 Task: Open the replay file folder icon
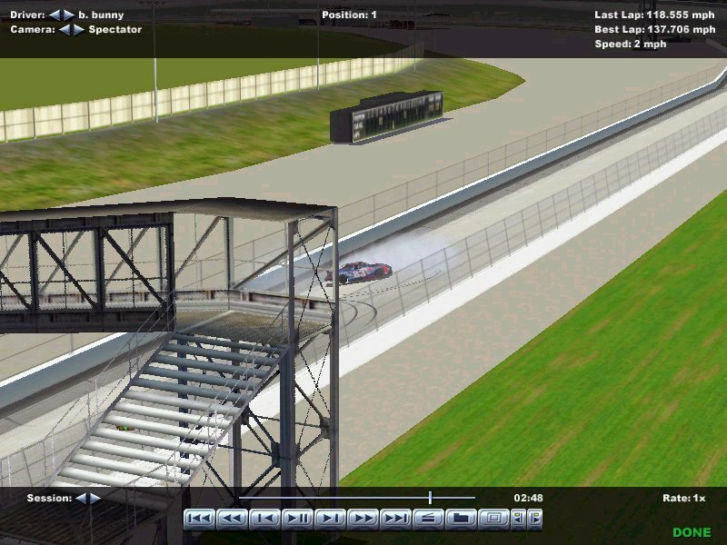(461, 519)
